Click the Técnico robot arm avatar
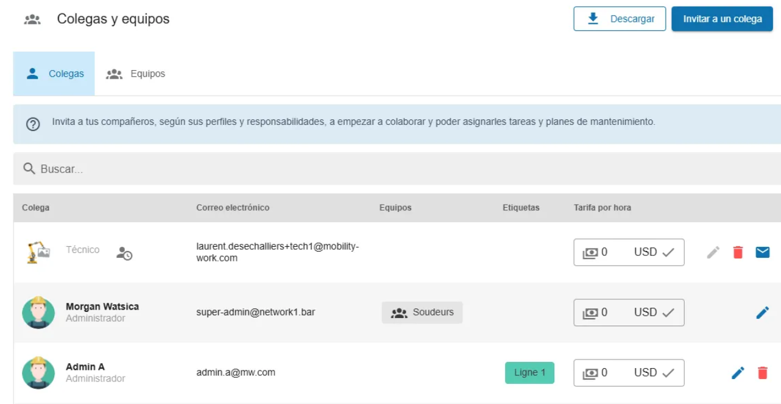The height and width of the screenshot is (404, 781). 38,252
